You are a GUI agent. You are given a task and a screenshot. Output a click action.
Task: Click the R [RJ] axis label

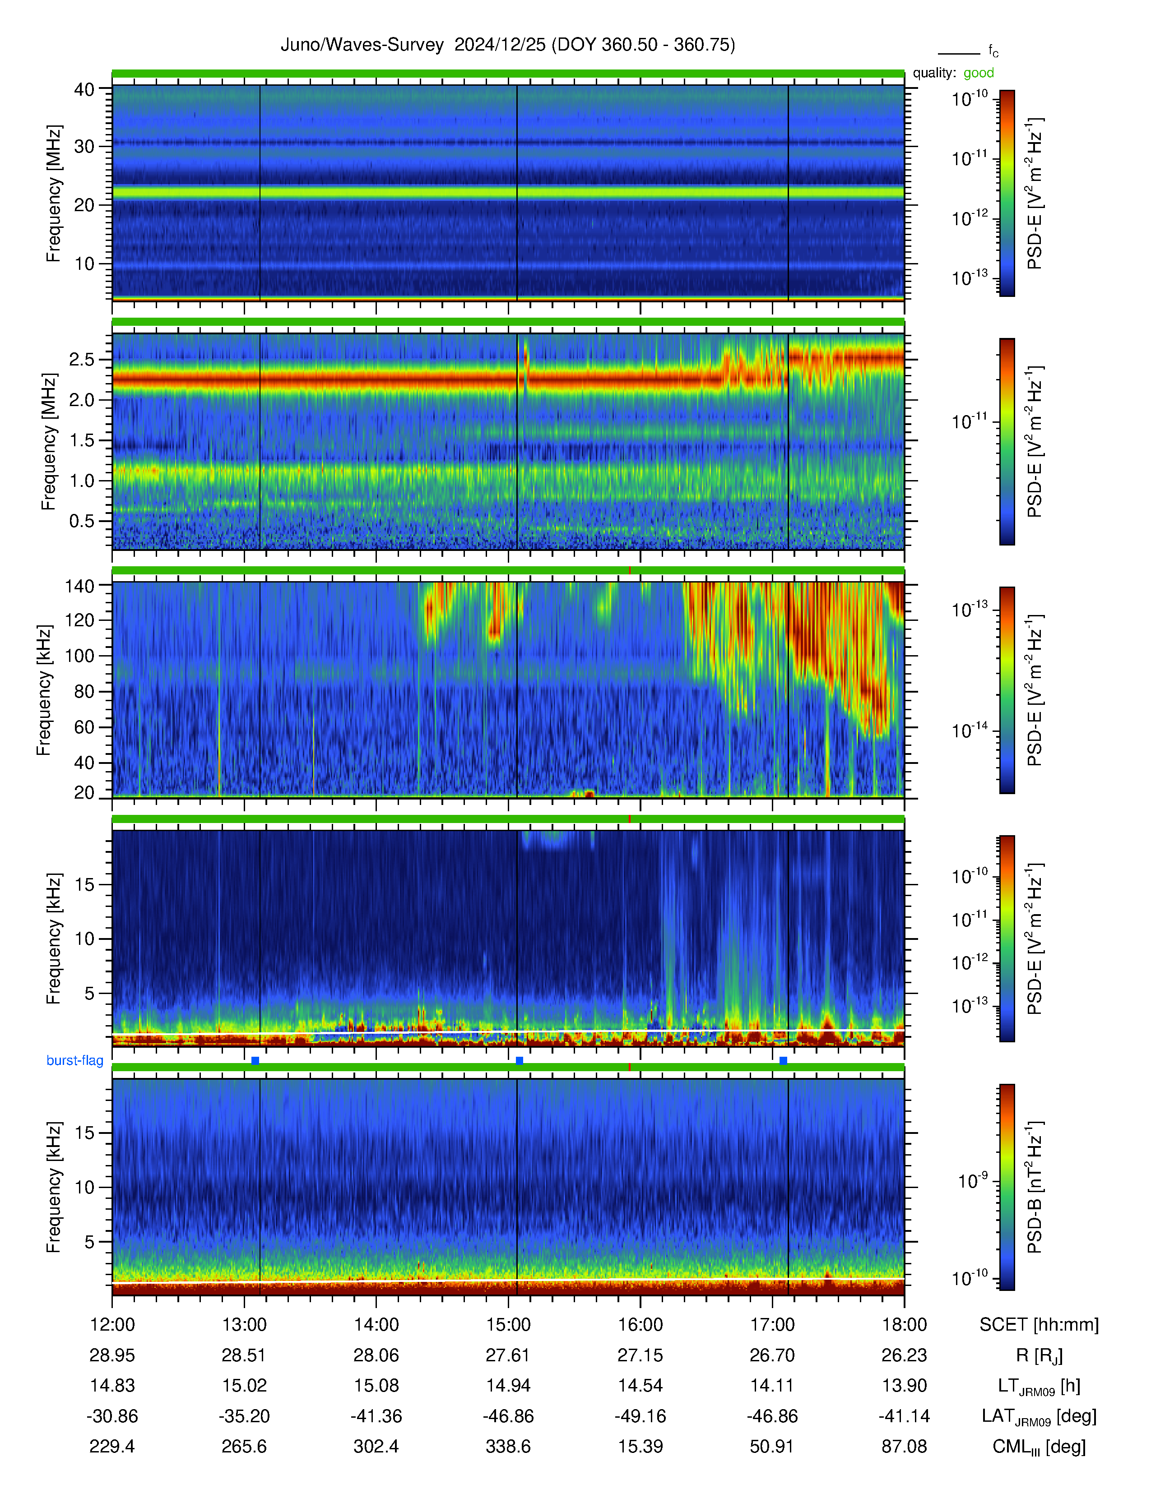(1039, 1355)
